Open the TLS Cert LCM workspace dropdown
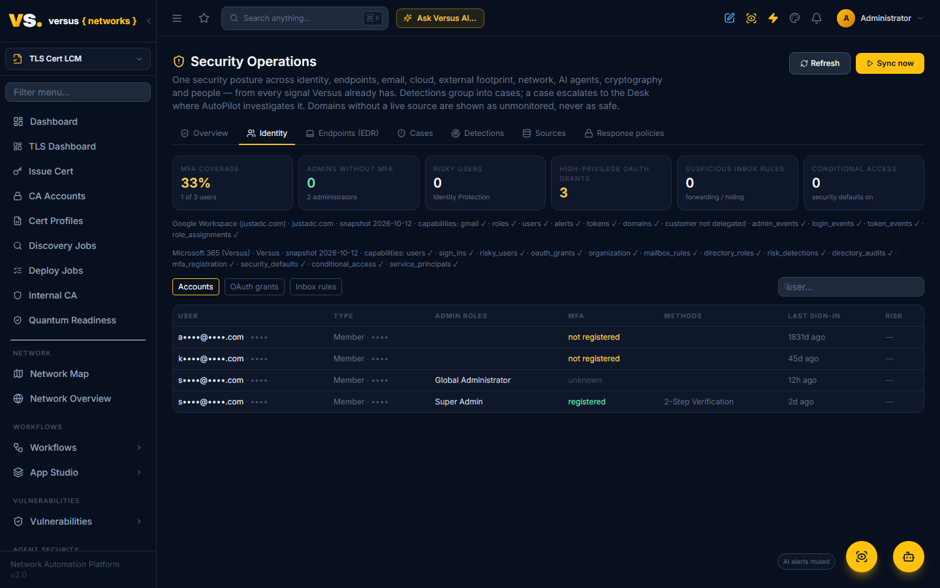Image resolution: width=940 pixels, height=588 pixels. [x=78, y=59]
